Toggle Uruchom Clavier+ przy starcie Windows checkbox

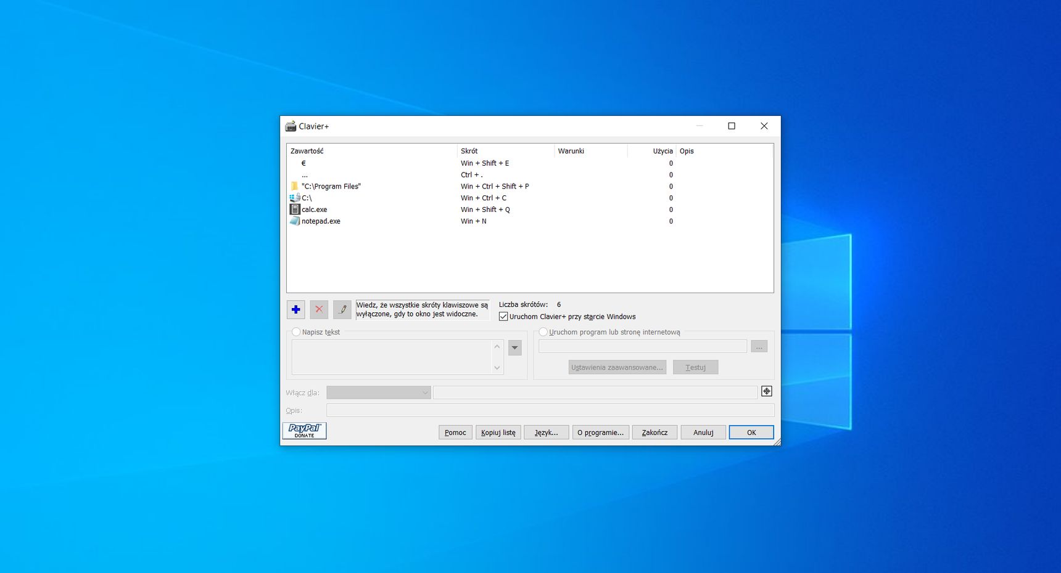tap(503, 317)
